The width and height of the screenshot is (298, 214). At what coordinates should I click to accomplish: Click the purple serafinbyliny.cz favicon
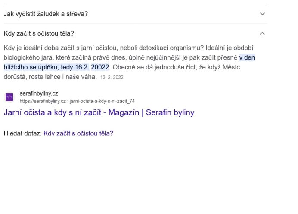click(x=9, y=97)
